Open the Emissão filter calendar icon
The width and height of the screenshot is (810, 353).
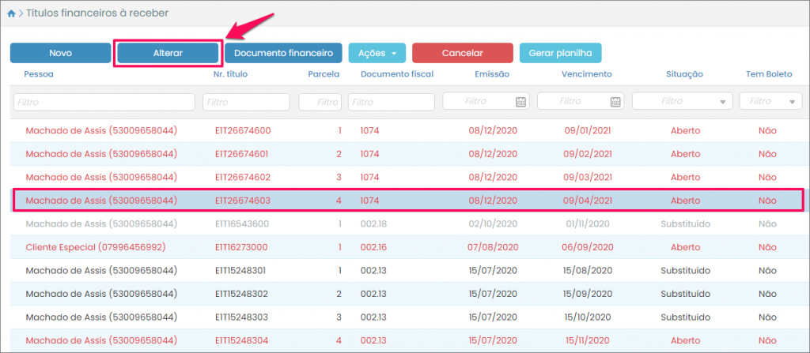tap(520, 102)
